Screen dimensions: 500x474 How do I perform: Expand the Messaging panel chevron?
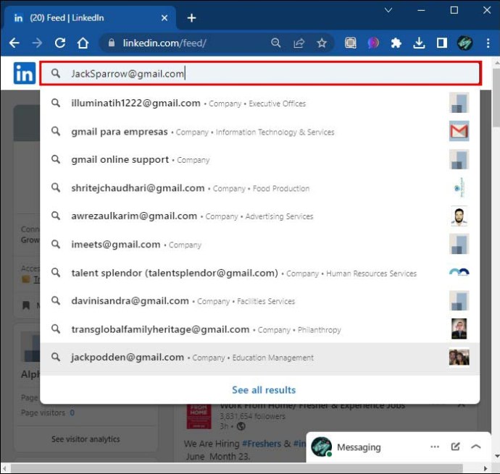[x=476, y=447]
